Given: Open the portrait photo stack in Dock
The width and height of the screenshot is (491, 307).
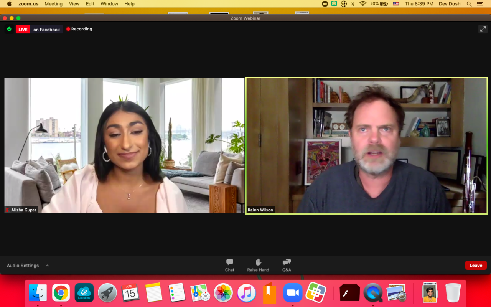Looking at the screenshot, I should pos(430,293).
